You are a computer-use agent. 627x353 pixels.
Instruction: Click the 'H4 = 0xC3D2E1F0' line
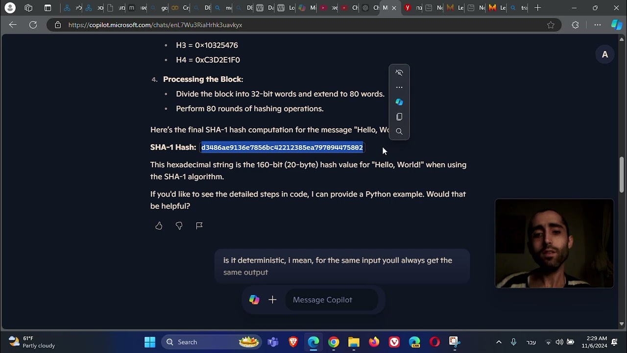click(x=208, y=60)
